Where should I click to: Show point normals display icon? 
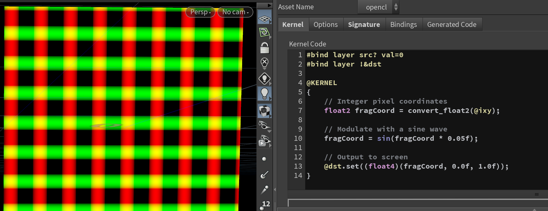[264, 175]
